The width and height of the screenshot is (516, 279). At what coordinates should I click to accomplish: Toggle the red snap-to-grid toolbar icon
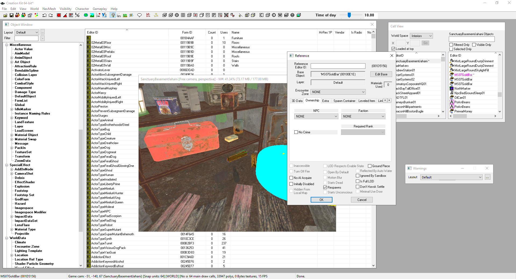pyautogui.click(x=59, y=15)
